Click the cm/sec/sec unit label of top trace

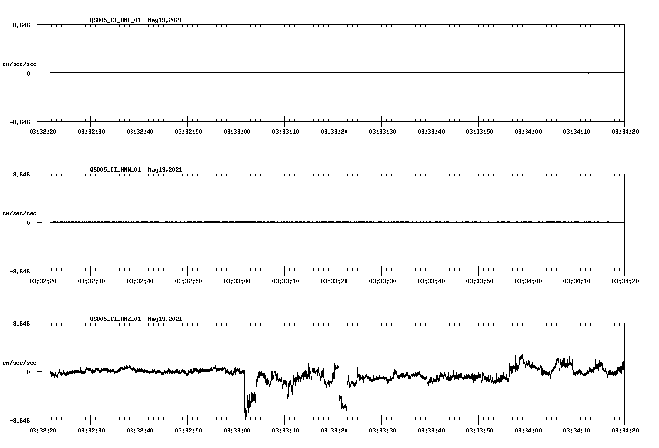[20, 64]
